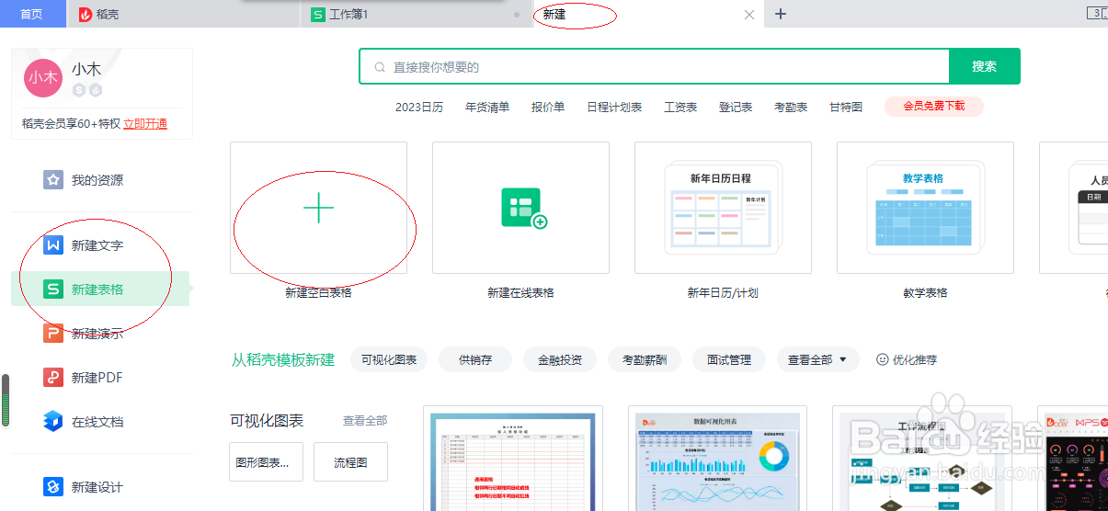This screenshot has height=511, width=1108.
Task: Click the green S icon on 工作簿1 tab
Action: tap(318, 15)
